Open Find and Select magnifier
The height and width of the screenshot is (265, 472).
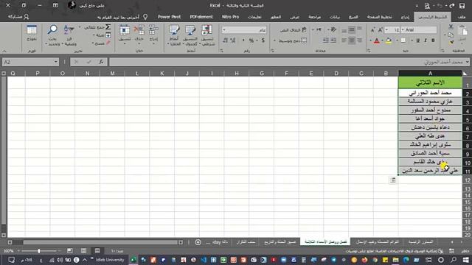(52, 35)
